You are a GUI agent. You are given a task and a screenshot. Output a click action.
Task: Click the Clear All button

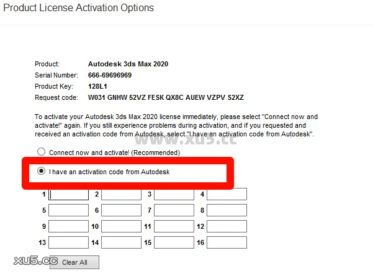[74, 262]
